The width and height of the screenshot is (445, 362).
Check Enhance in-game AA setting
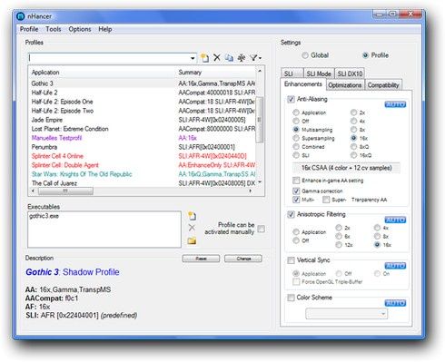tap(296, 181)
